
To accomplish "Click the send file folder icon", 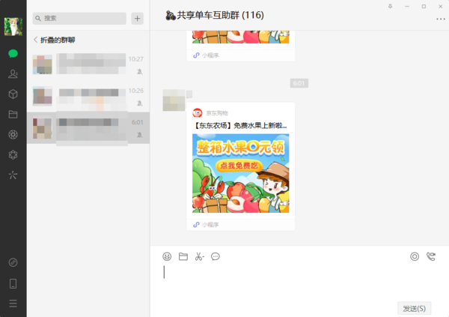I will coord(183,256).
